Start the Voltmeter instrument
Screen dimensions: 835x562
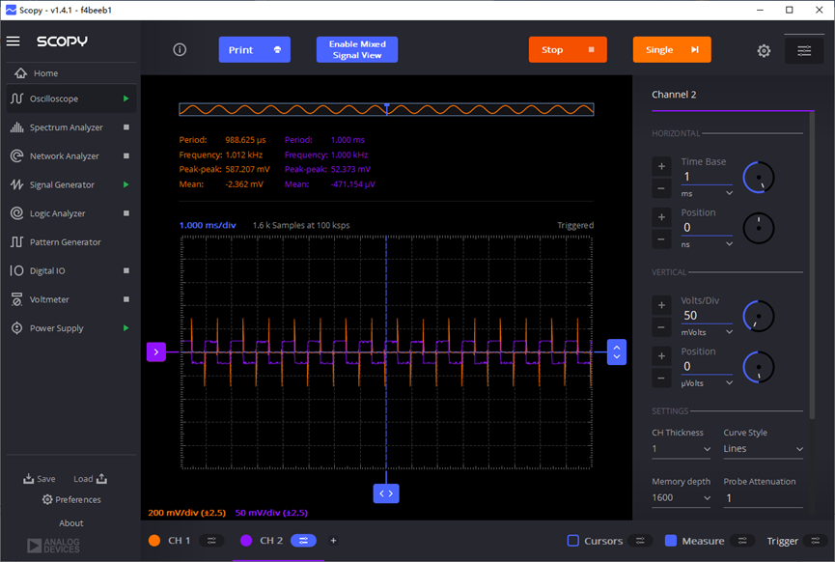126,299
